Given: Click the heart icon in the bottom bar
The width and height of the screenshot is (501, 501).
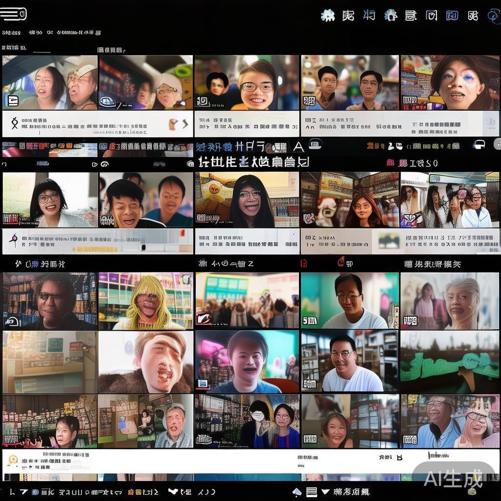Looking at the screenshot, I should point(173,491).
